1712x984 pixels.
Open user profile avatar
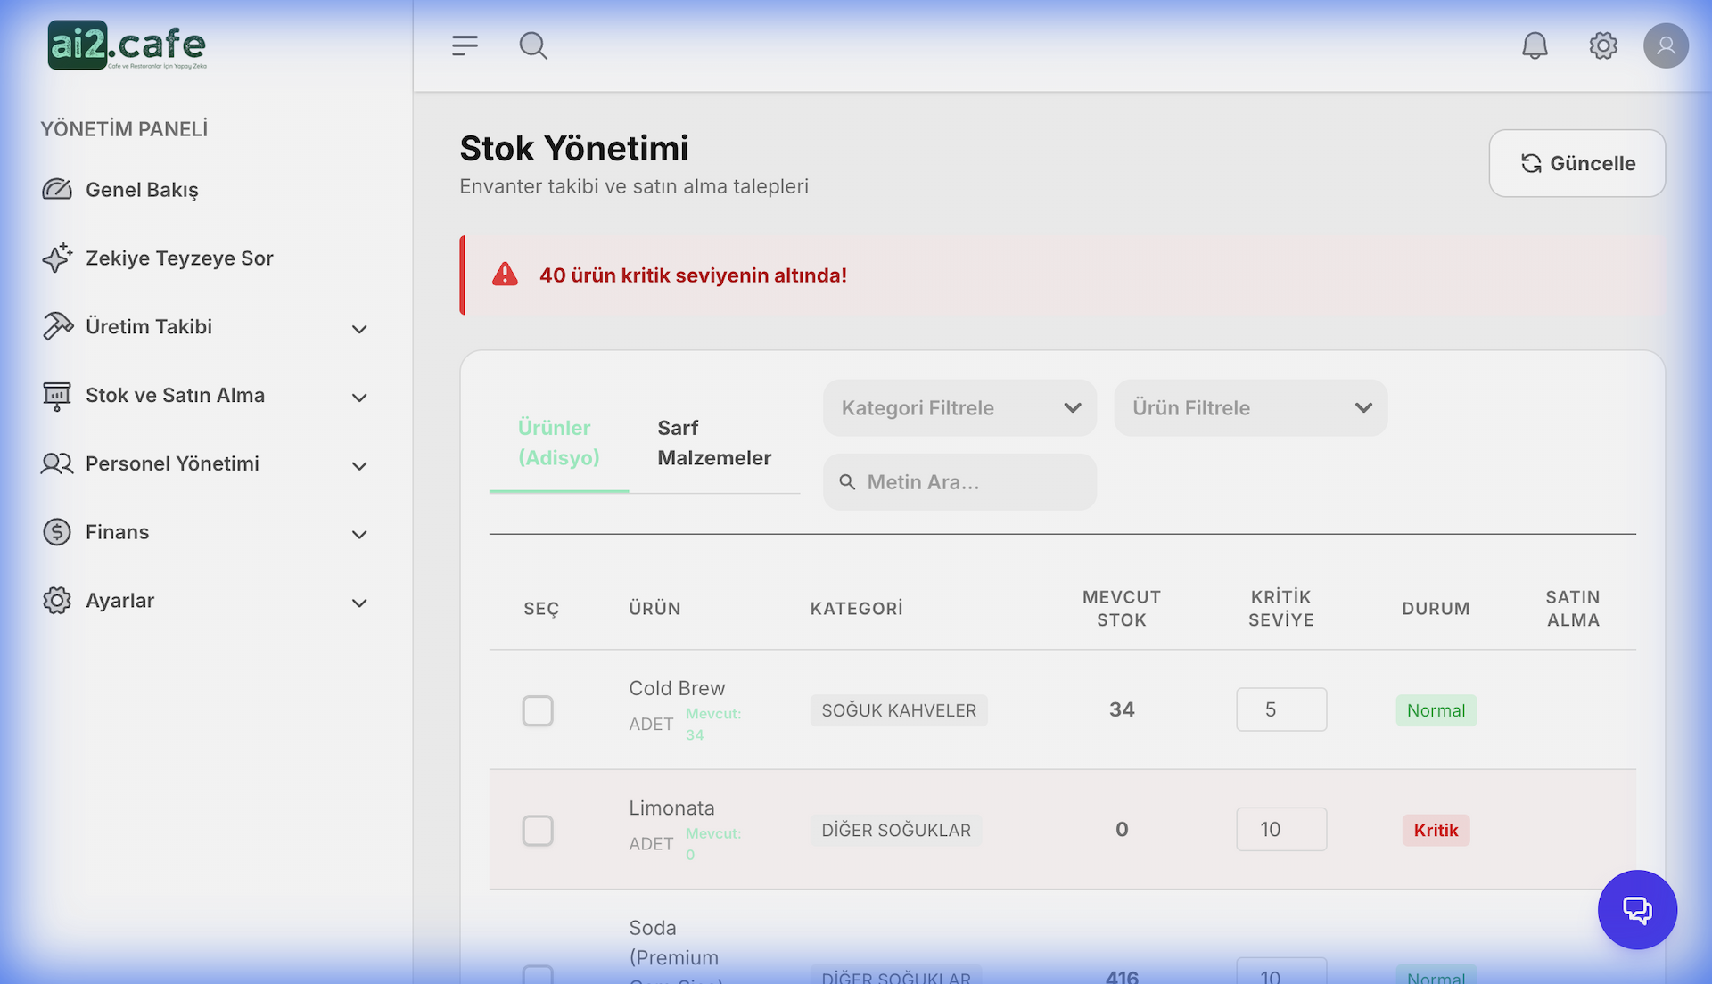[x=1666, y=45]
